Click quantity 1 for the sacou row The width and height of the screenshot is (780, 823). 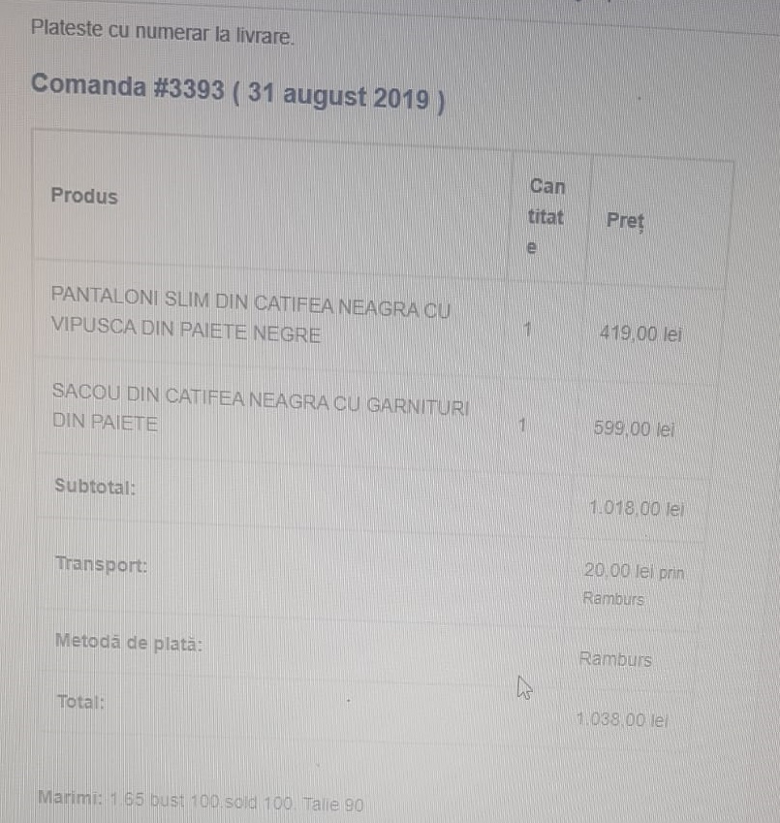pos(522,425)
